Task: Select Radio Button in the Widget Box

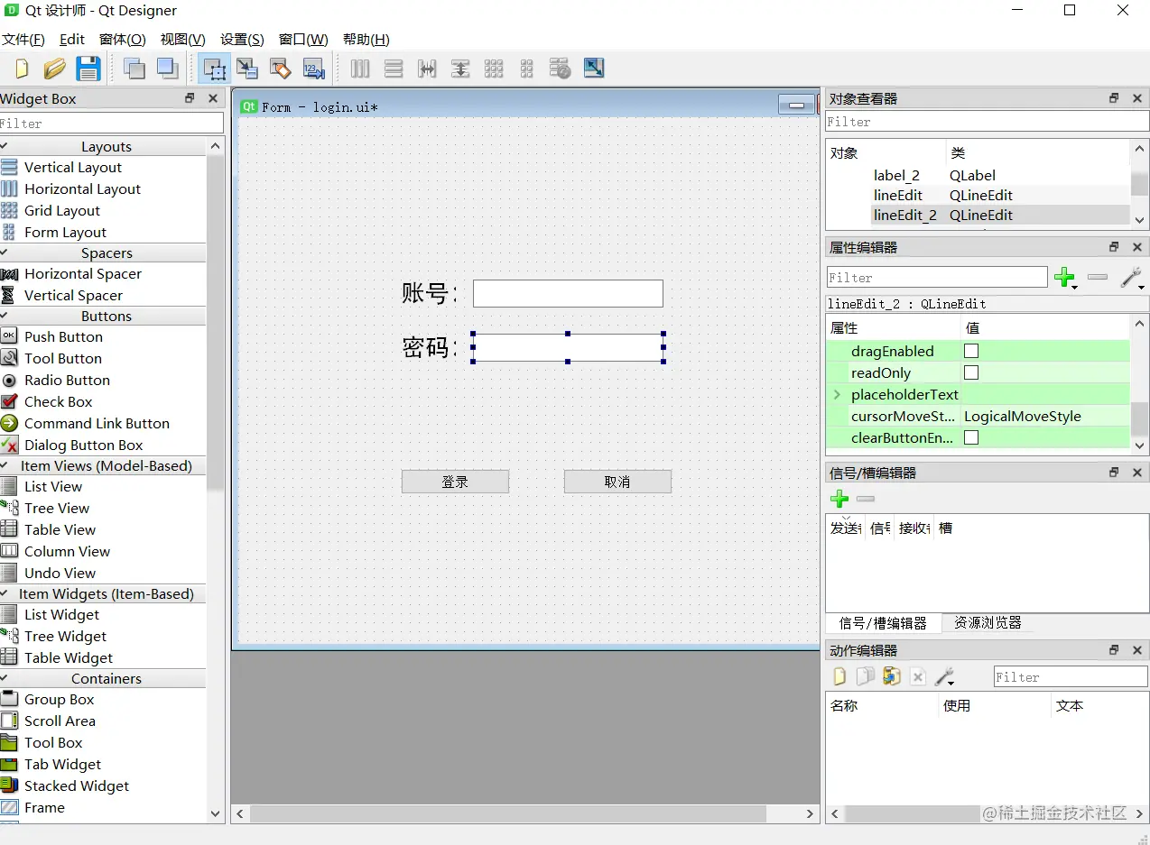Action: 67,380
